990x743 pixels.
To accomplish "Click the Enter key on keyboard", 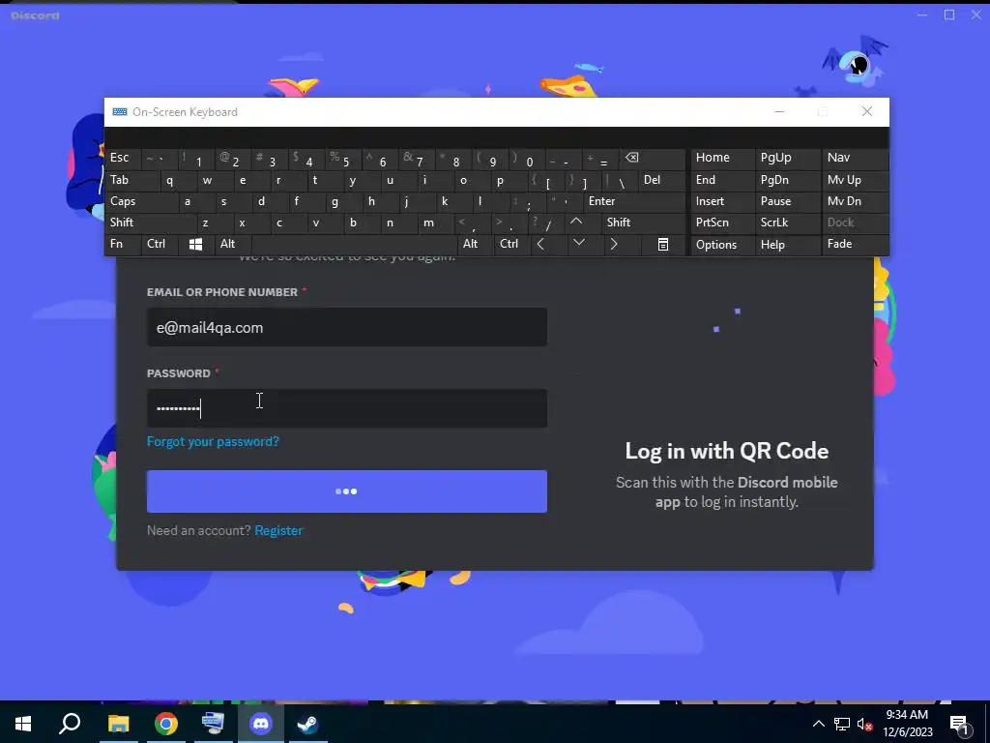I will tap(634, 201).
